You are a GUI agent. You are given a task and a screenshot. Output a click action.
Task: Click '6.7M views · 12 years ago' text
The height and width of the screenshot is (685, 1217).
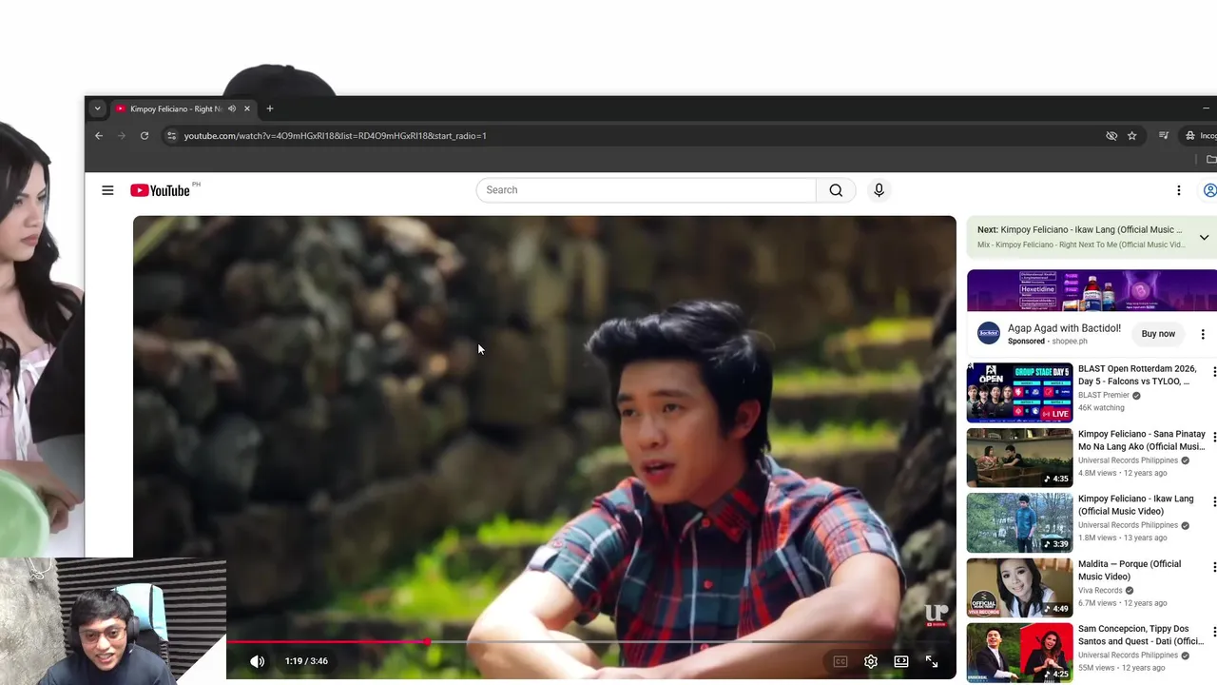pos(1122,602)
